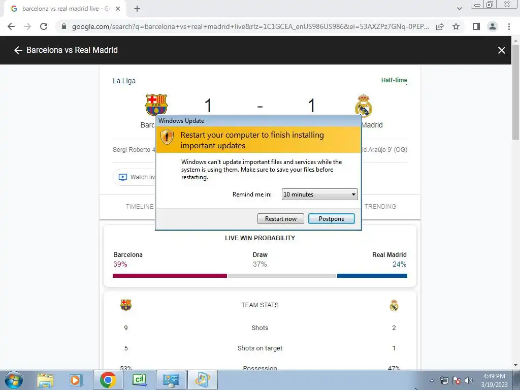Click the Postpone button
Image resolution: width=520 pixels, height=390 pixels.
point(331,218)
